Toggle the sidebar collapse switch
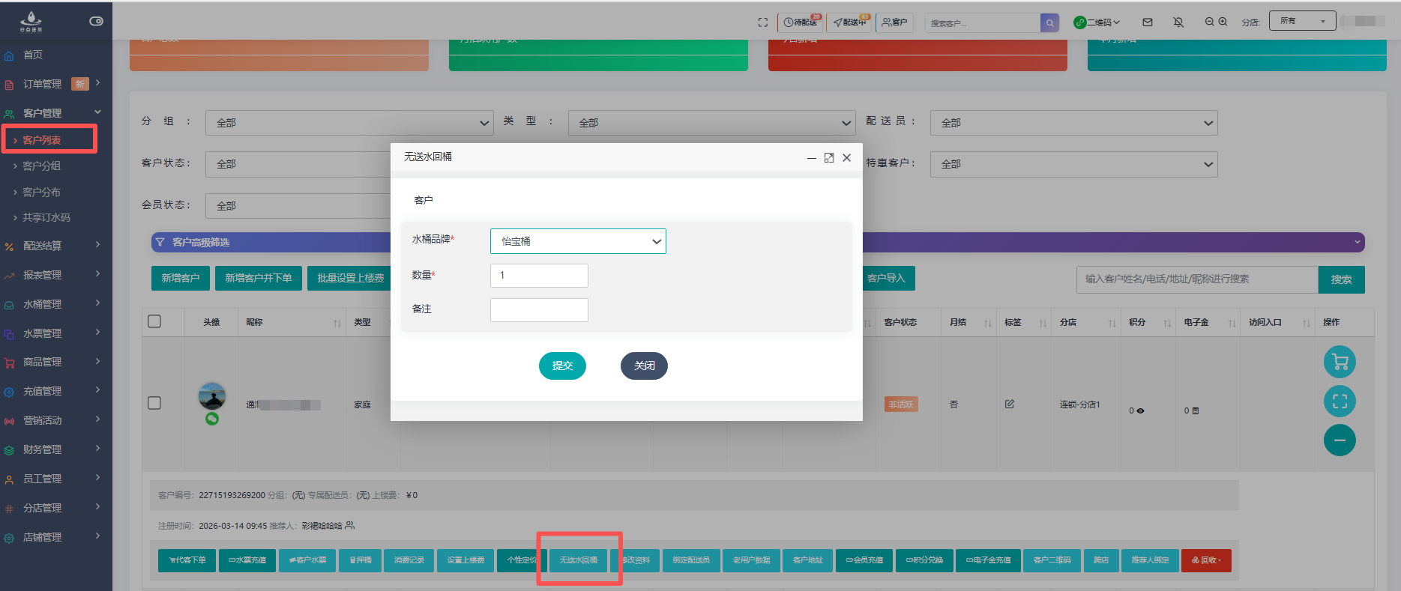 pos(96,21)
